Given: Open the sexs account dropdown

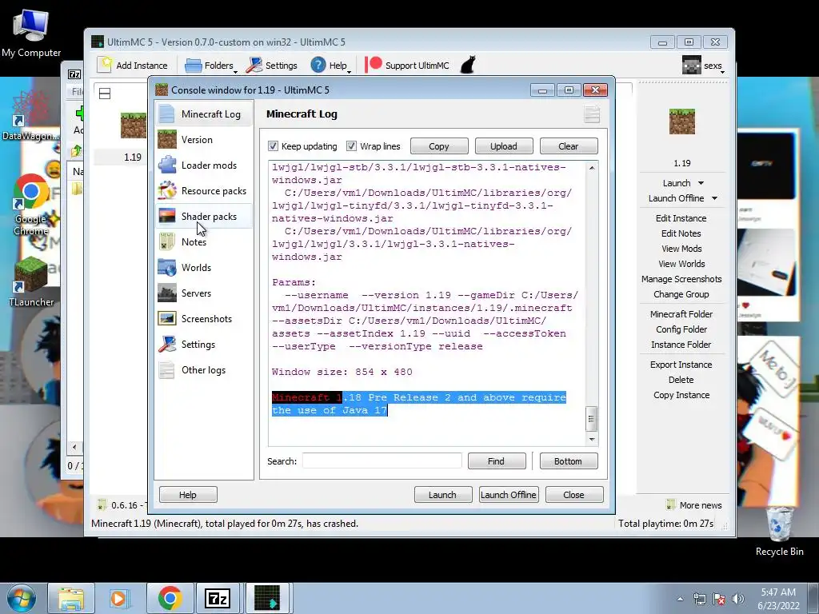Looking at the screenshot, I should pos(704,66).
